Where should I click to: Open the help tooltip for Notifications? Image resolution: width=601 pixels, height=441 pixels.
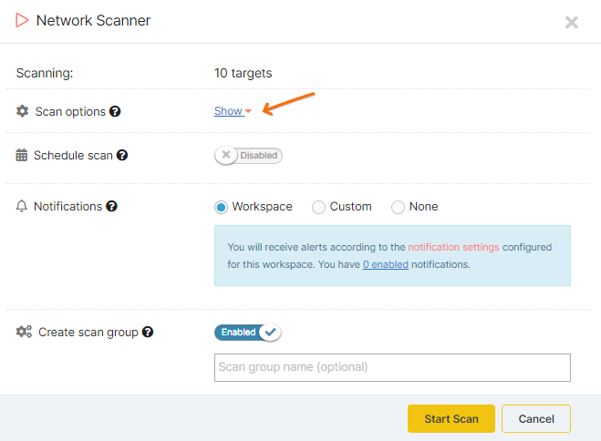tap(111, 206)
